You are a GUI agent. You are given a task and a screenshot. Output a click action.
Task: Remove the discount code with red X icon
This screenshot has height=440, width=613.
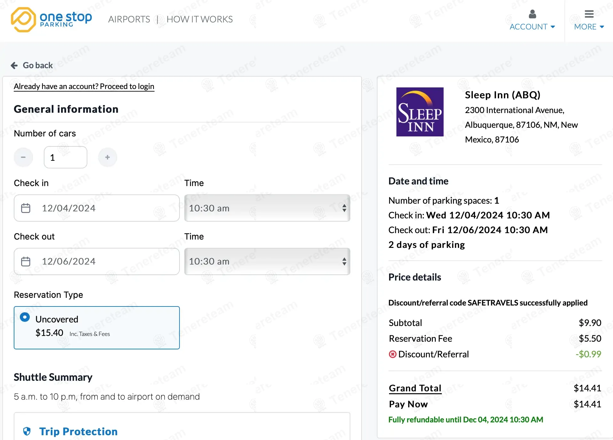[x=392, y=354]
